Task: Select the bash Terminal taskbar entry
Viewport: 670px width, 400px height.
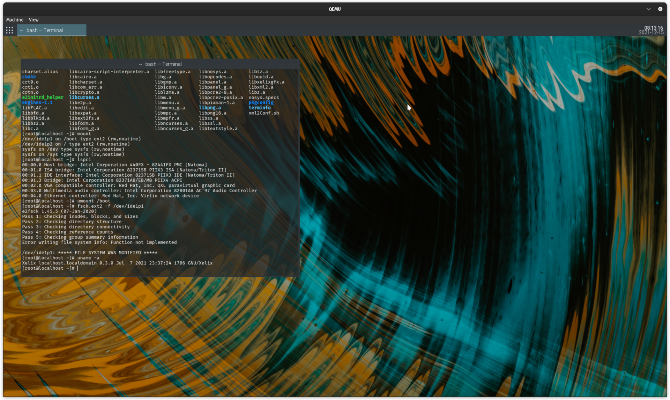Action: click(x=52, y=30)
